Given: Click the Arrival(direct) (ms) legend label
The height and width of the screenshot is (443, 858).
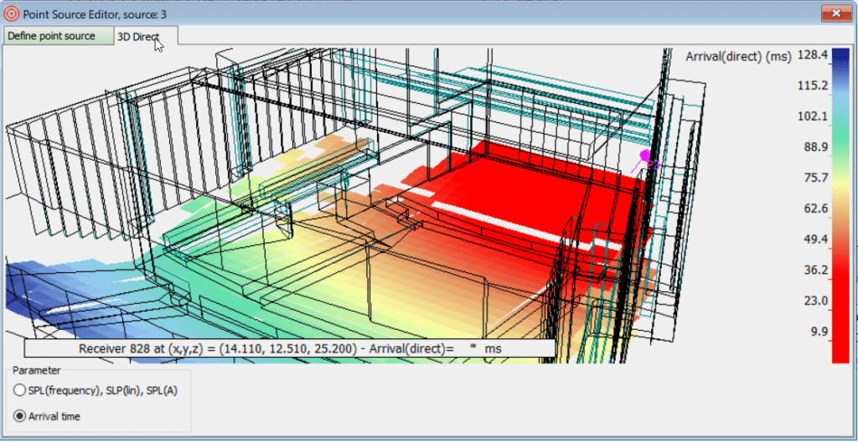Looking at the screenshot, I should pyautogui.click(x=738, y=56).
